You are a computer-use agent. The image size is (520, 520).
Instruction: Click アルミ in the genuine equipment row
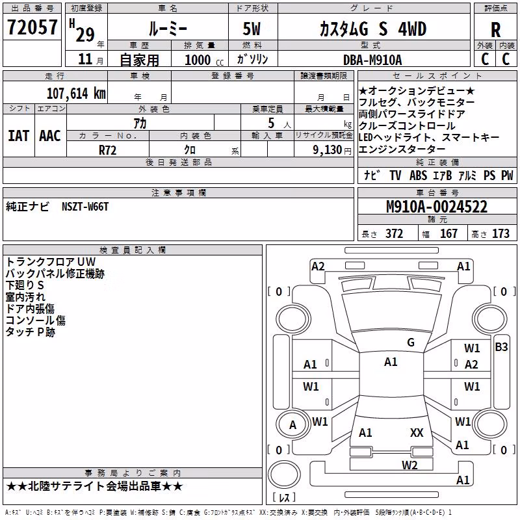467,175
